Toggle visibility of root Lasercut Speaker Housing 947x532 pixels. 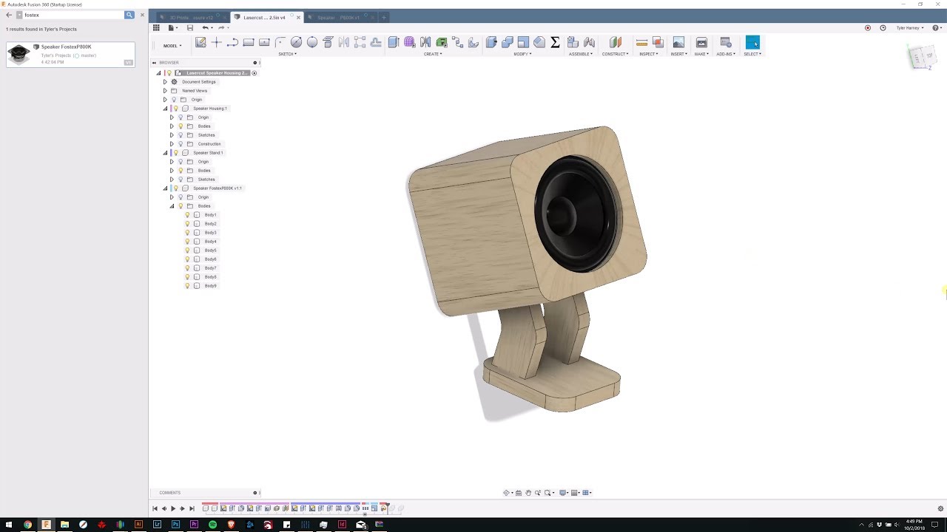click(x=169, y=73)
